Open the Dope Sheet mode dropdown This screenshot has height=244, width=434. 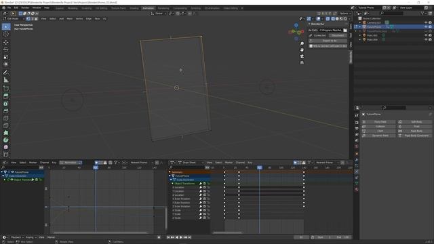pyautogui.click(x=191, y=163)
